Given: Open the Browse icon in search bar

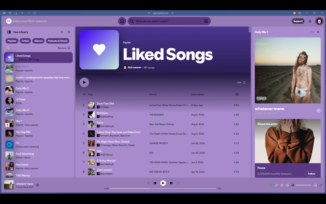Looking at the screenshot, I should pyautogui.click(x=206, y=21).
